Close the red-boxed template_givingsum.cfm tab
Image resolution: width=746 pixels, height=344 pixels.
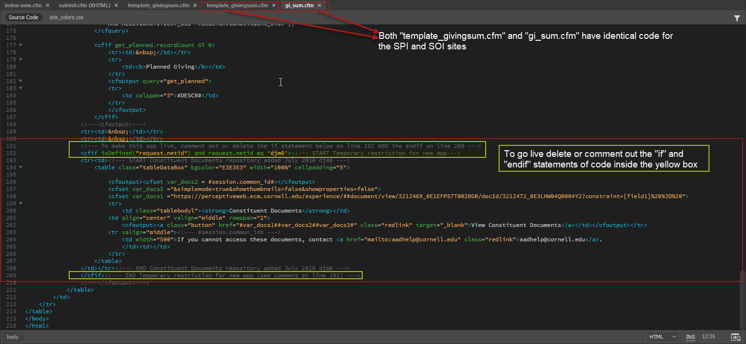[273, 5]
